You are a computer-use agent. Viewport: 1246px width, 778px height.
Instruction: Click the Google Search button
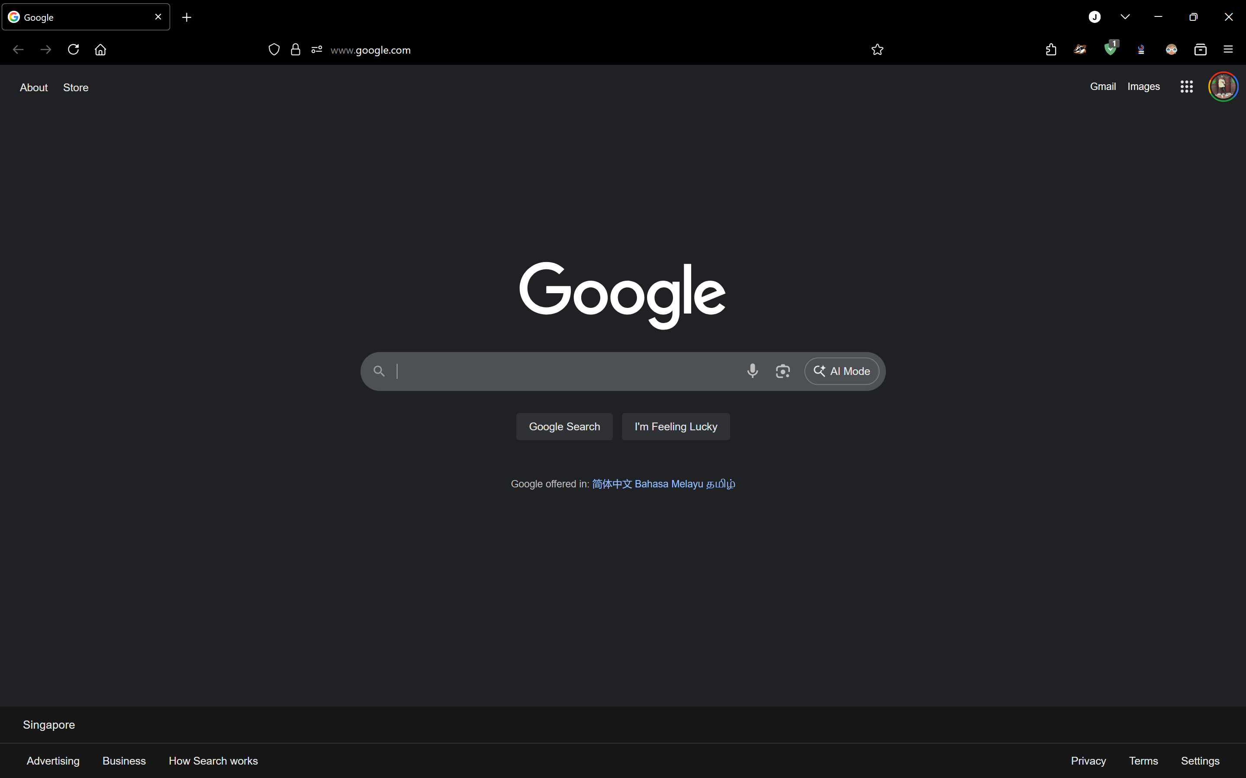[564, 426]
